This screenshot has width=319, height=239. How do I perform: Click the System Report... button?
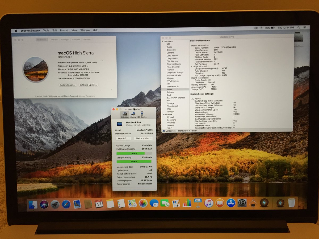68,85
